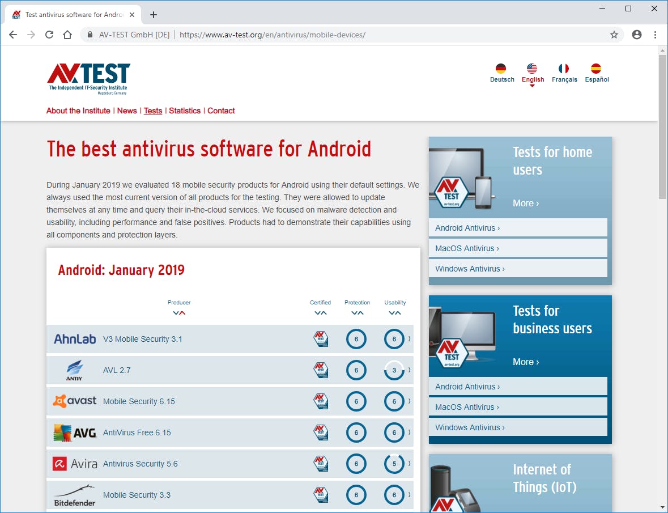Select the Test antivirus software browser tab
This screenshot has width=668, height=513.
coord(73,15)
